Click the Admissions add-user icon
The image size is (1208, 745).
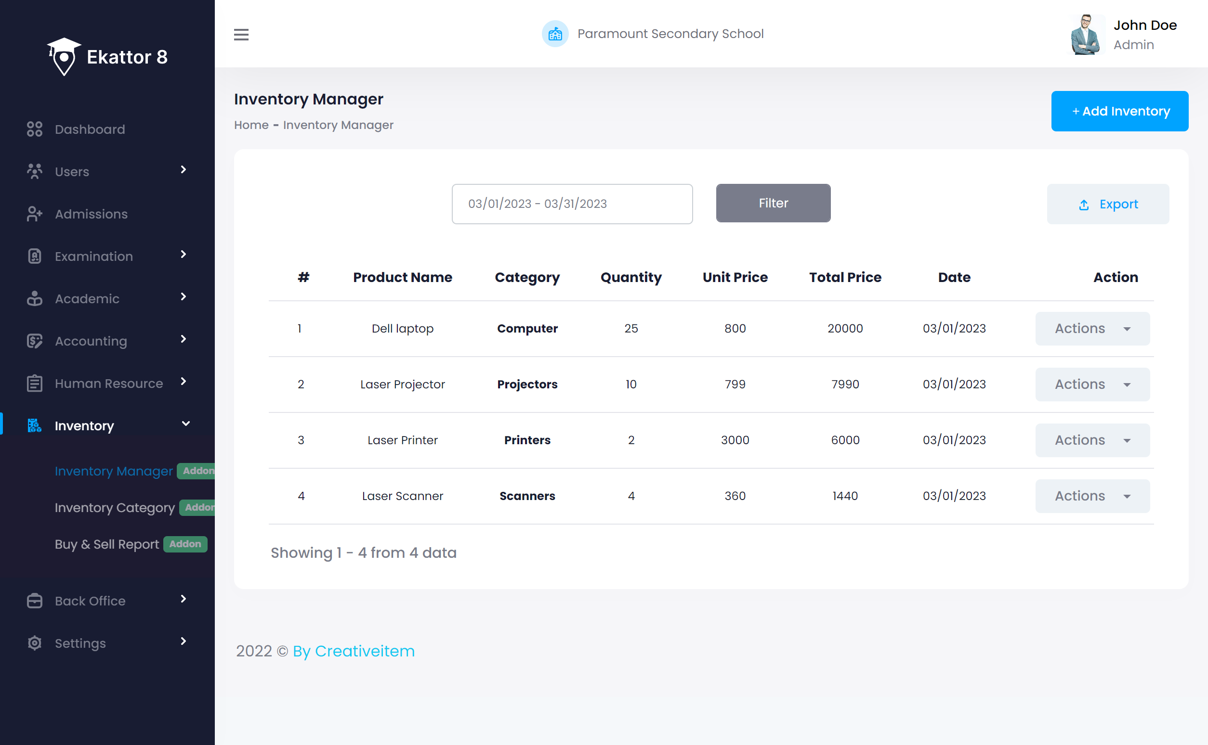35,214
